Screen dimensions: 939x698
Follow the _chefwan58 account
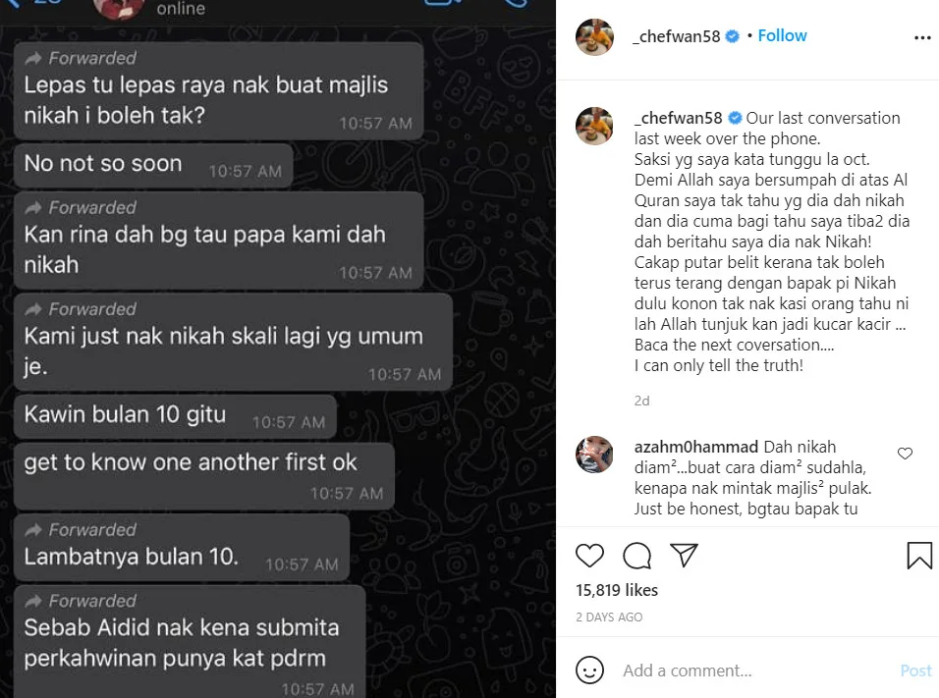[x=782, y=36]
